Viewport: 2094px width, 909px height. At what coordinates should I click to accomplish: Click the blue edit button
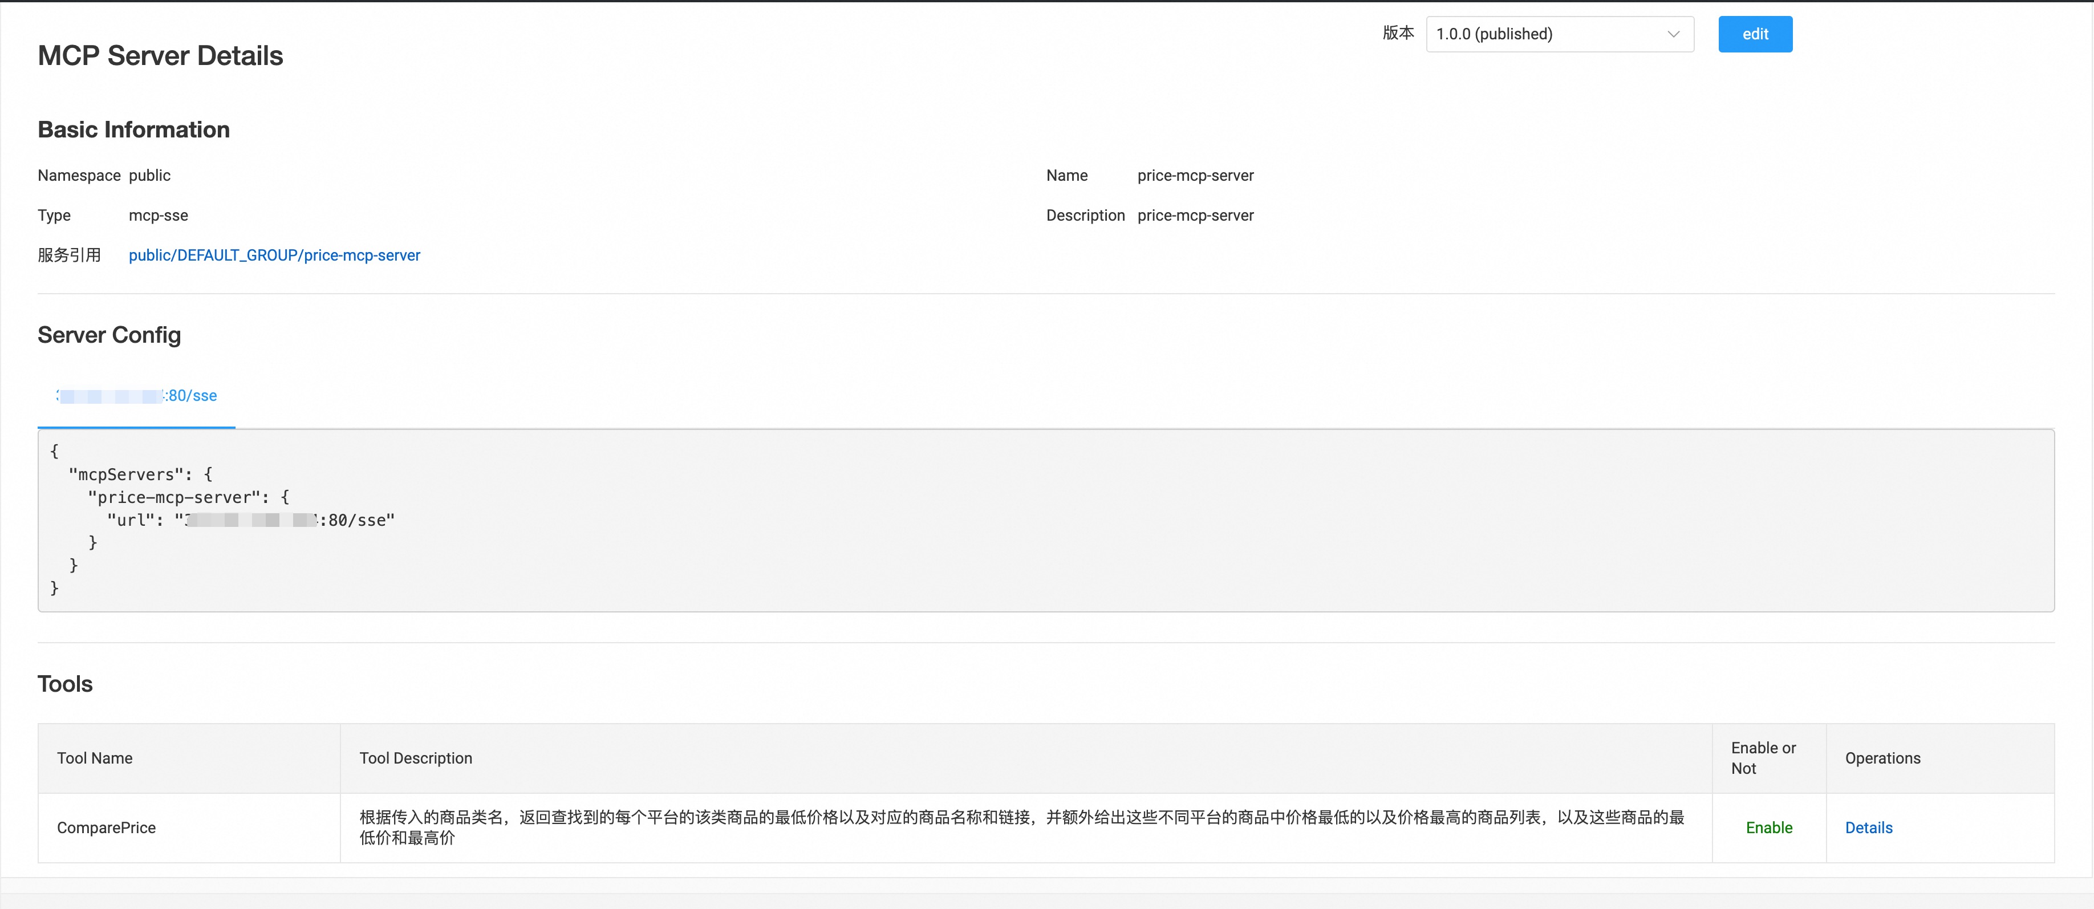pyautogui.click(x=1755, y=34)
